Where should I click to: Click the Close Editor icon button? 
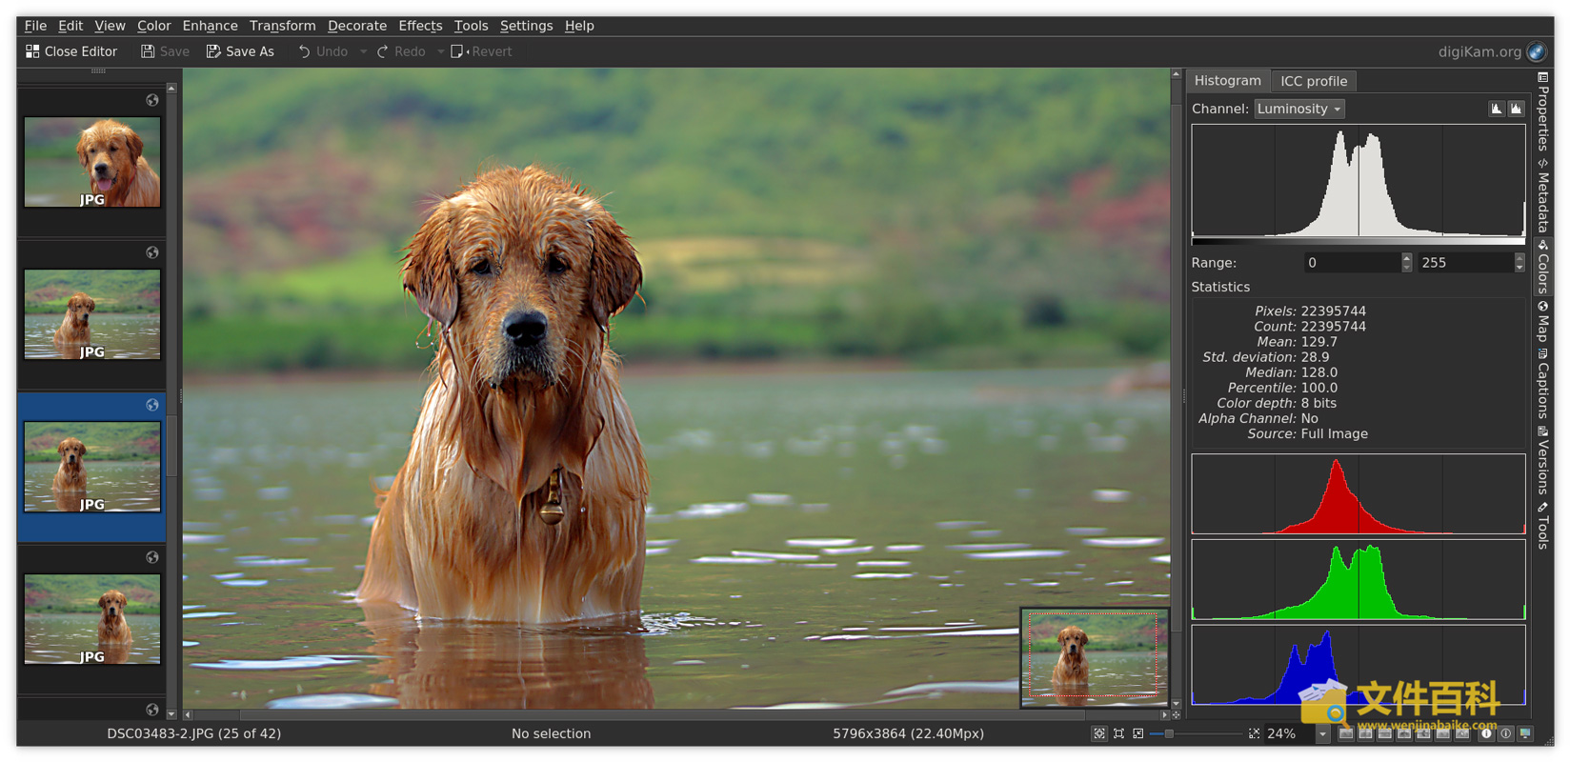click(x=71, y=51)
